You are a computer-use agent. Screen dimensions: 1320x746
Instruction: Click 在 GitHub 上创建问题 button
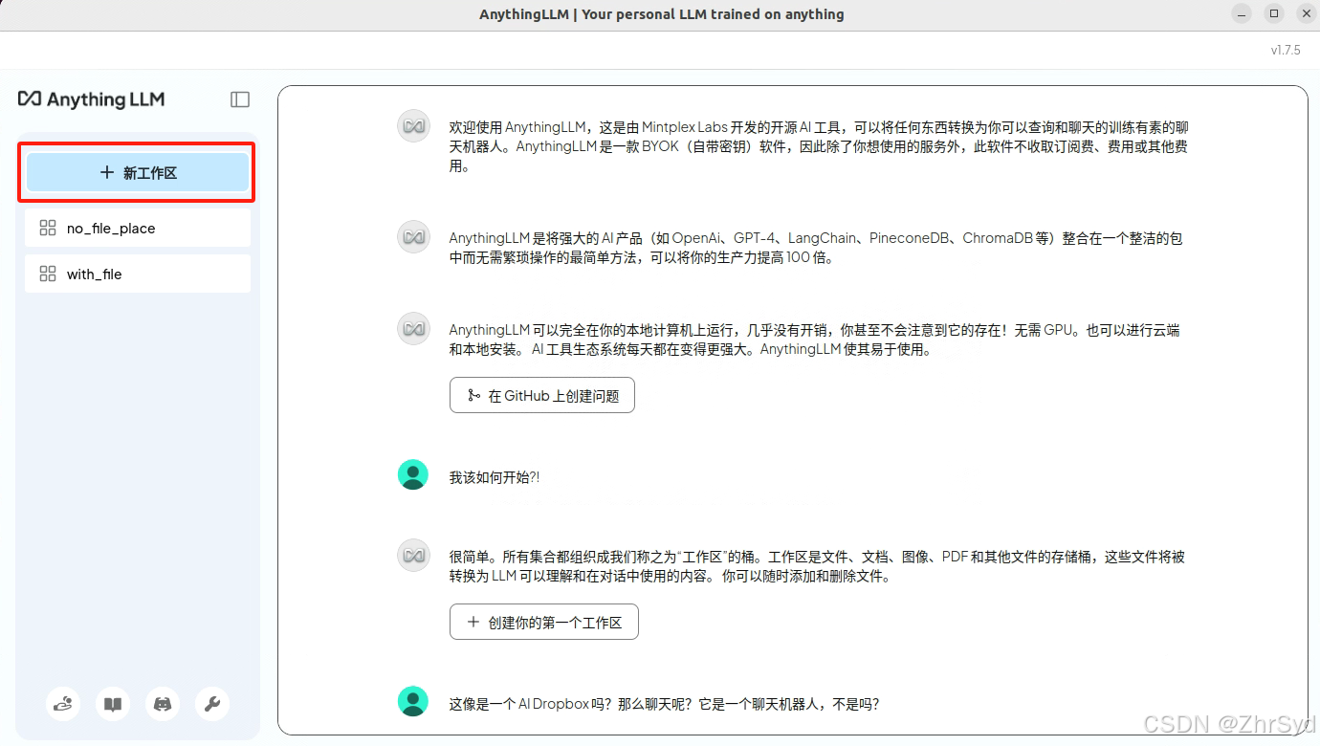542,395
